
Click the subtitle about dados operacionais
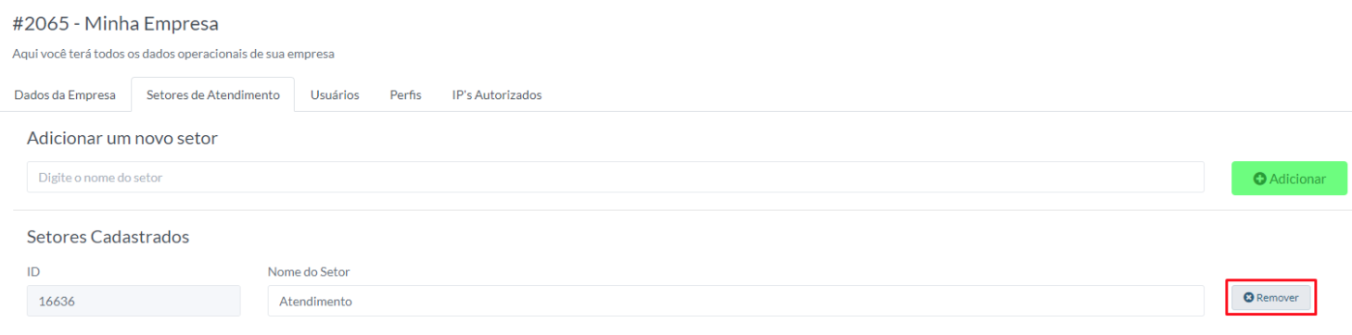point(173,54)
